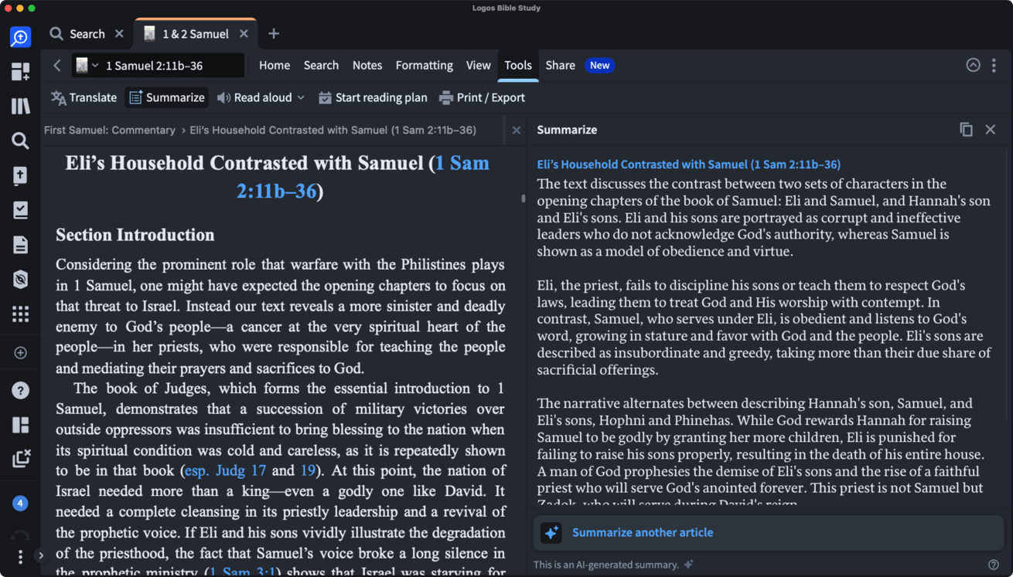Open the three-dot panel menu
This screenshot has height=577, width=1013.
pyautogui.click(x=994, y=66)
